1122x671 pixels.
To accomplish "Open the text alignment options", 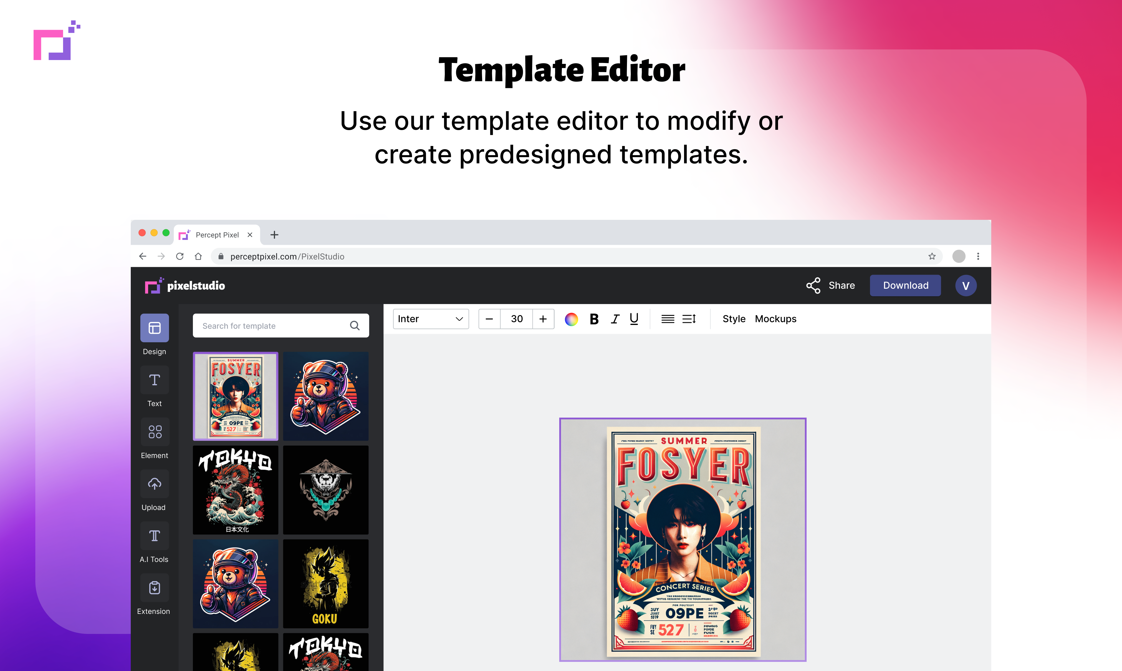I will pos(667,319).
